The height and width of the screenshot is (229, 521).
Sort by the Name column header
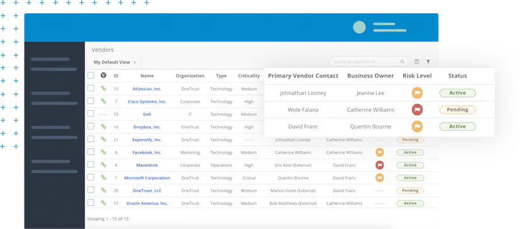click(147, 75)
